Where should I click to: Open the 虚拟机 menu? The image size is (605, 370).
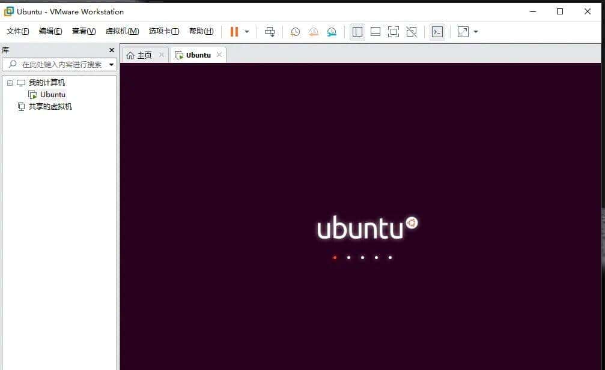tap(122, 31)
